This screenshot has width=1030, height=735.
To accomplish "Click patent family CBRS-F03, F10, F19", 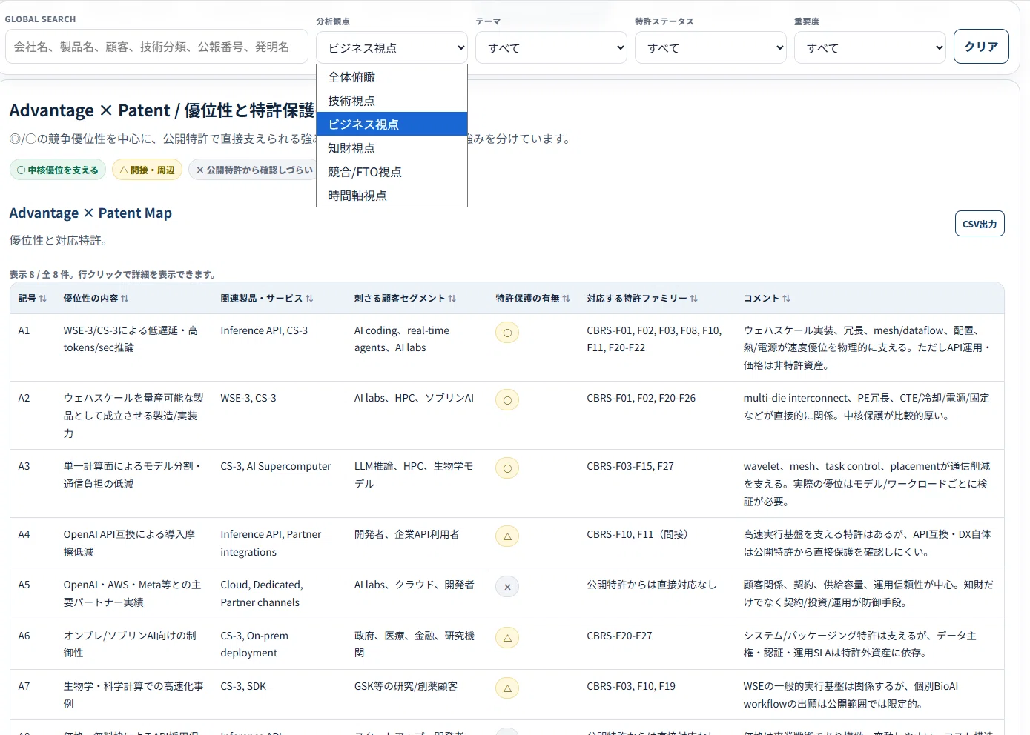I will (x=631, y=687).
